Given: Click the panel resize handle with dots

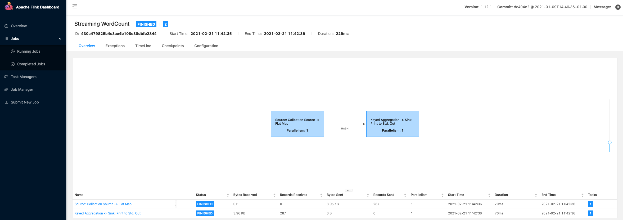Looking at the screenshot, I should point(349,190).
